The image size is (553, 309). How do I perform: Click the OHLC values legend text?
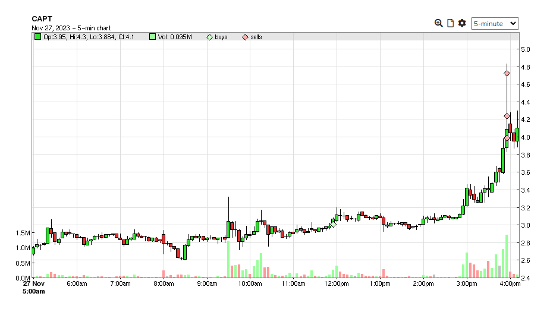[89, 37]
